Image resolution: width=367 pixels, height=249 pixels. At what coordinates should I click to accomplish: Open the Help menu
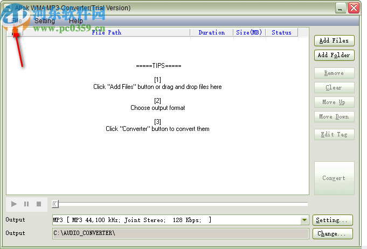pyautogui.click(x=75, y=21)
